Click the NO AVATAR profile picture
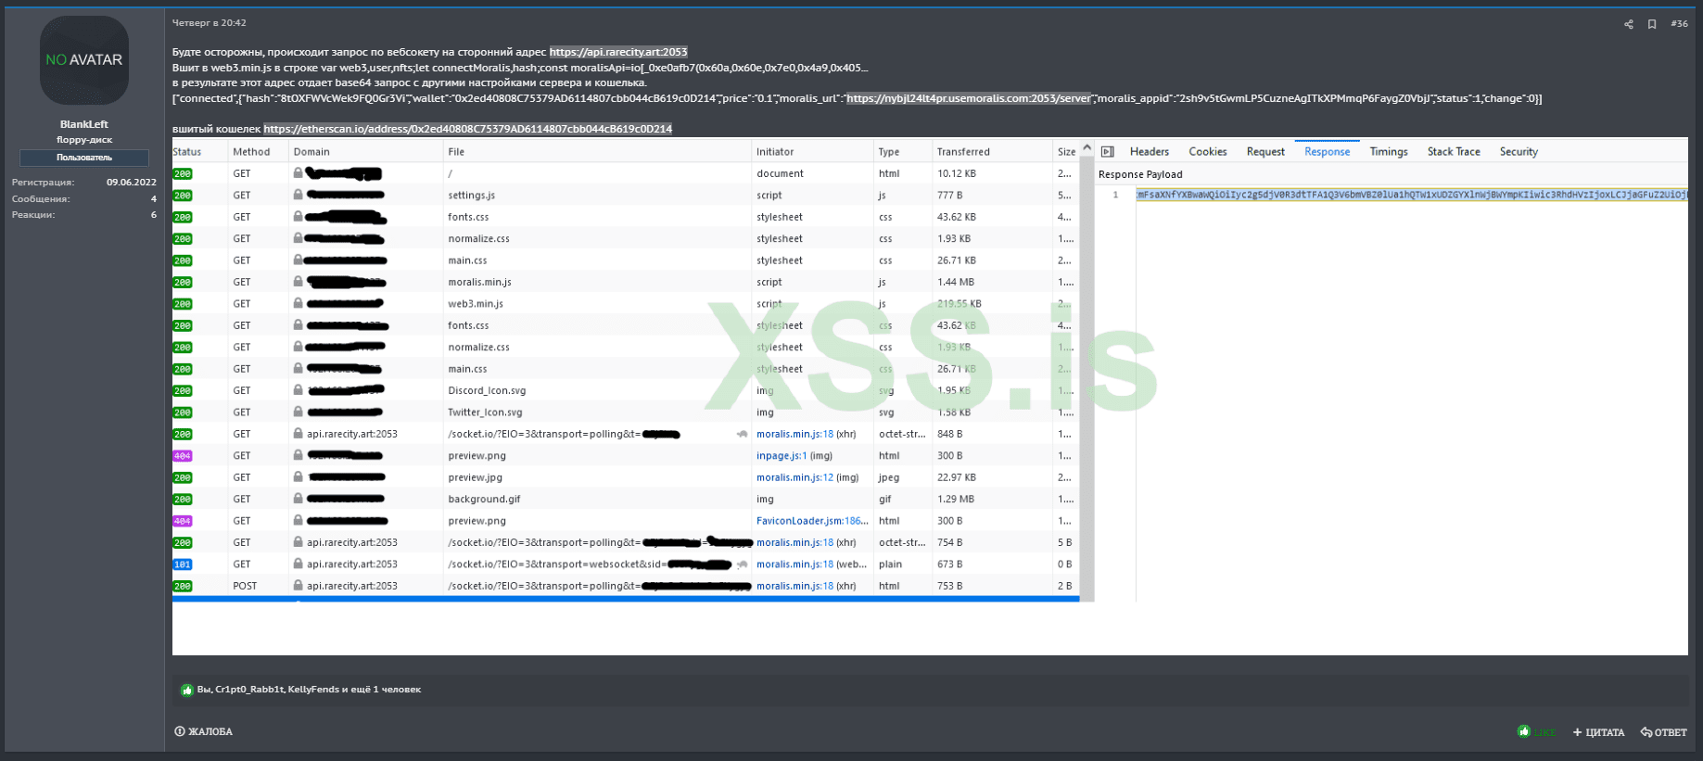This screenshot has height=761, width=1703. tap(84, 60)
